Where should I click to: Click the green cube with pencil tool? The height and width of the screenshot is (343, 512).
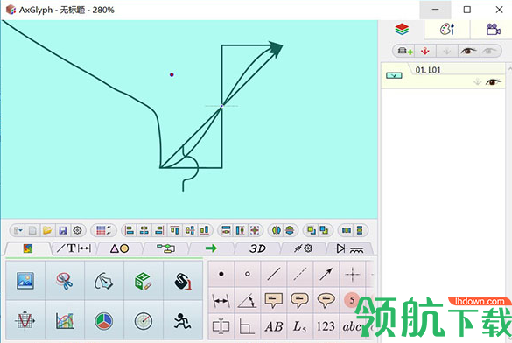tap(144, 281)
